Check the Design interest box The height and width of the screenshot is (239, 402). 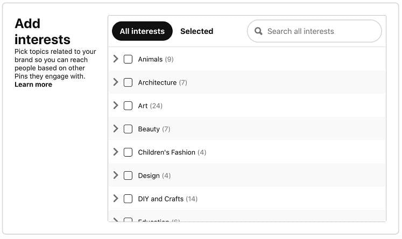pyautogui.click(x=128, y=175)
